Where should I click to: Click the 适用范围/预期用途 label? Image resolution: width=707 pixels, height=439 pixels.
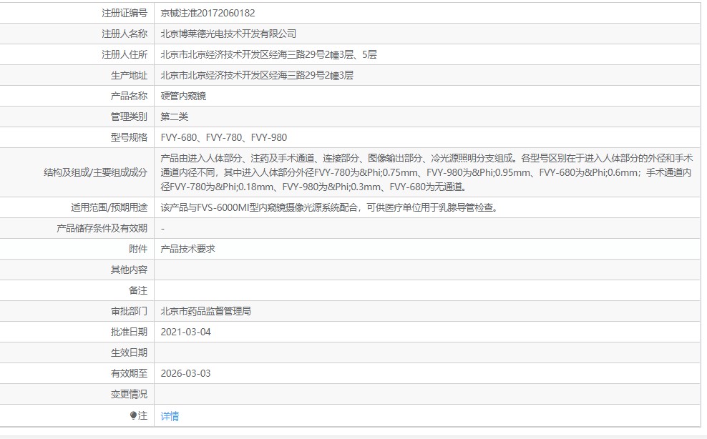tap(109, 207)
